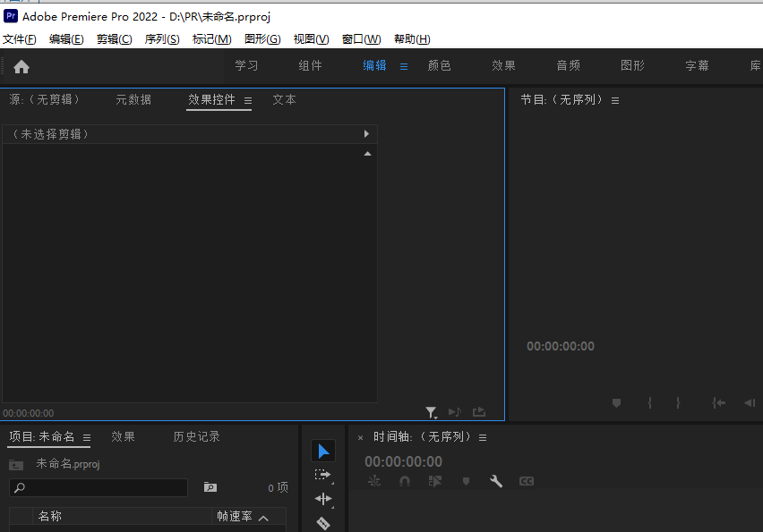Switch to the 源 (无剪辑) tab
This screenshot has width=763, height=532.
[45, 99]
